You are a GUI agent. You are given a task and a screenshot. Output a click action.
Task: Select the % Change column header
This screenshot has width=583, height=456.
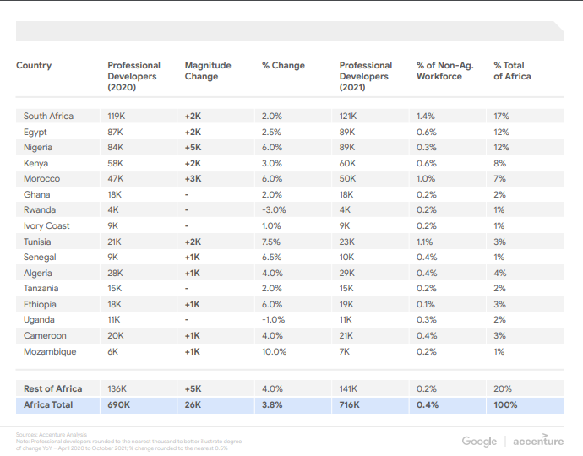(283, 66)
